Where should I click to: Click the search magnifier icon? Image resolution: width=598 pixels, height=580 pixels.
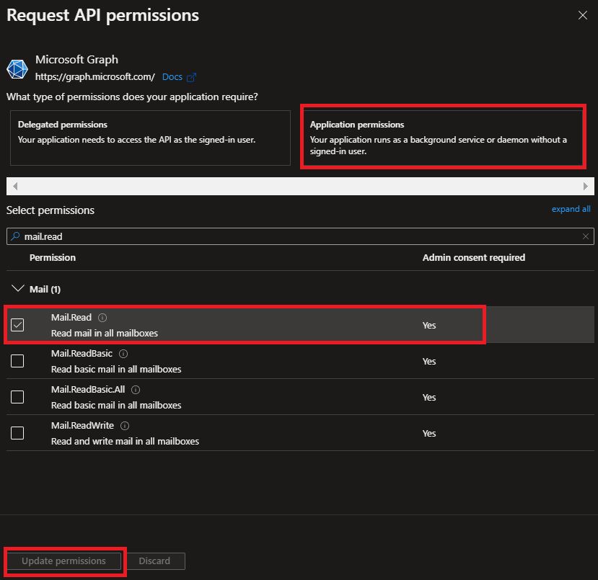click(x=15, y=236)
